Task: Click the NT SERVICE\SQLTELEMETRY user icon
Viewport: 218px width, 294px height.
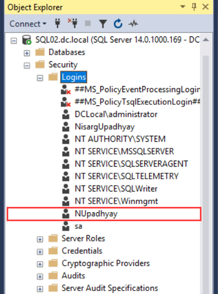Action: pos(66,176)
